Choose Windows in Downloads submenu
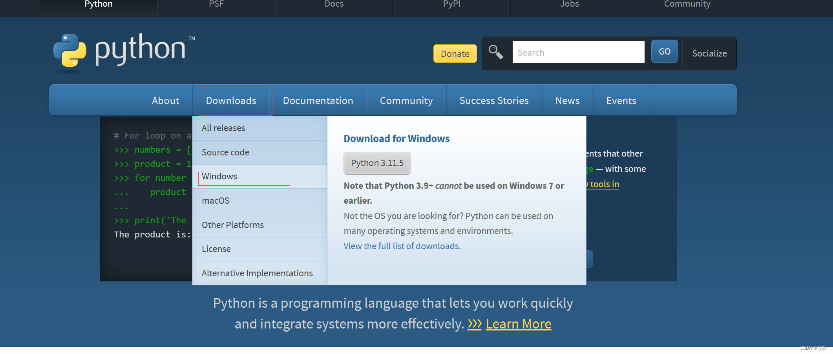The height and width of the screenshot is (354, 833). coord(259,177)
